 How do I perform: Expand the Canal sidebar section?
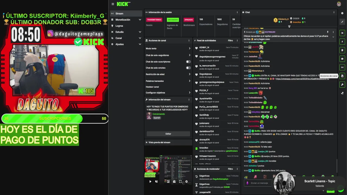coord(140,38)
